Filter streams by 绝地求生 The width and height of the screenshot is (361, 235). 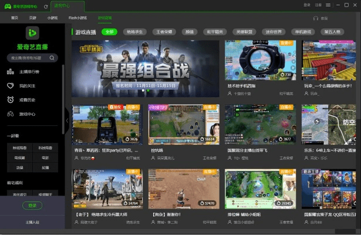pyautogui.click(x=134, y=32)
